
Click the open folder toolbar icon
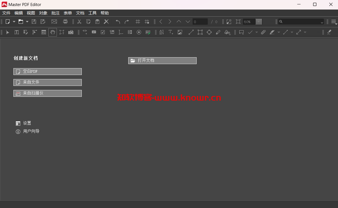(21, 22)
